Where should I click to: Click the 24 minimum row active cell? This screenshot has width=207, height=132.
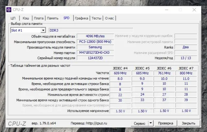click(x=142, y=94)
